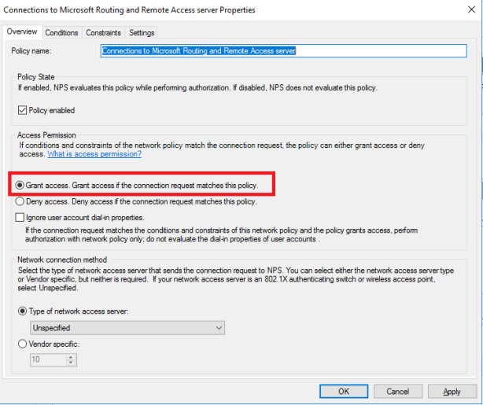Expand the Unspecified server type dropdown
The image size is (483, 405).
pos(127,328)
